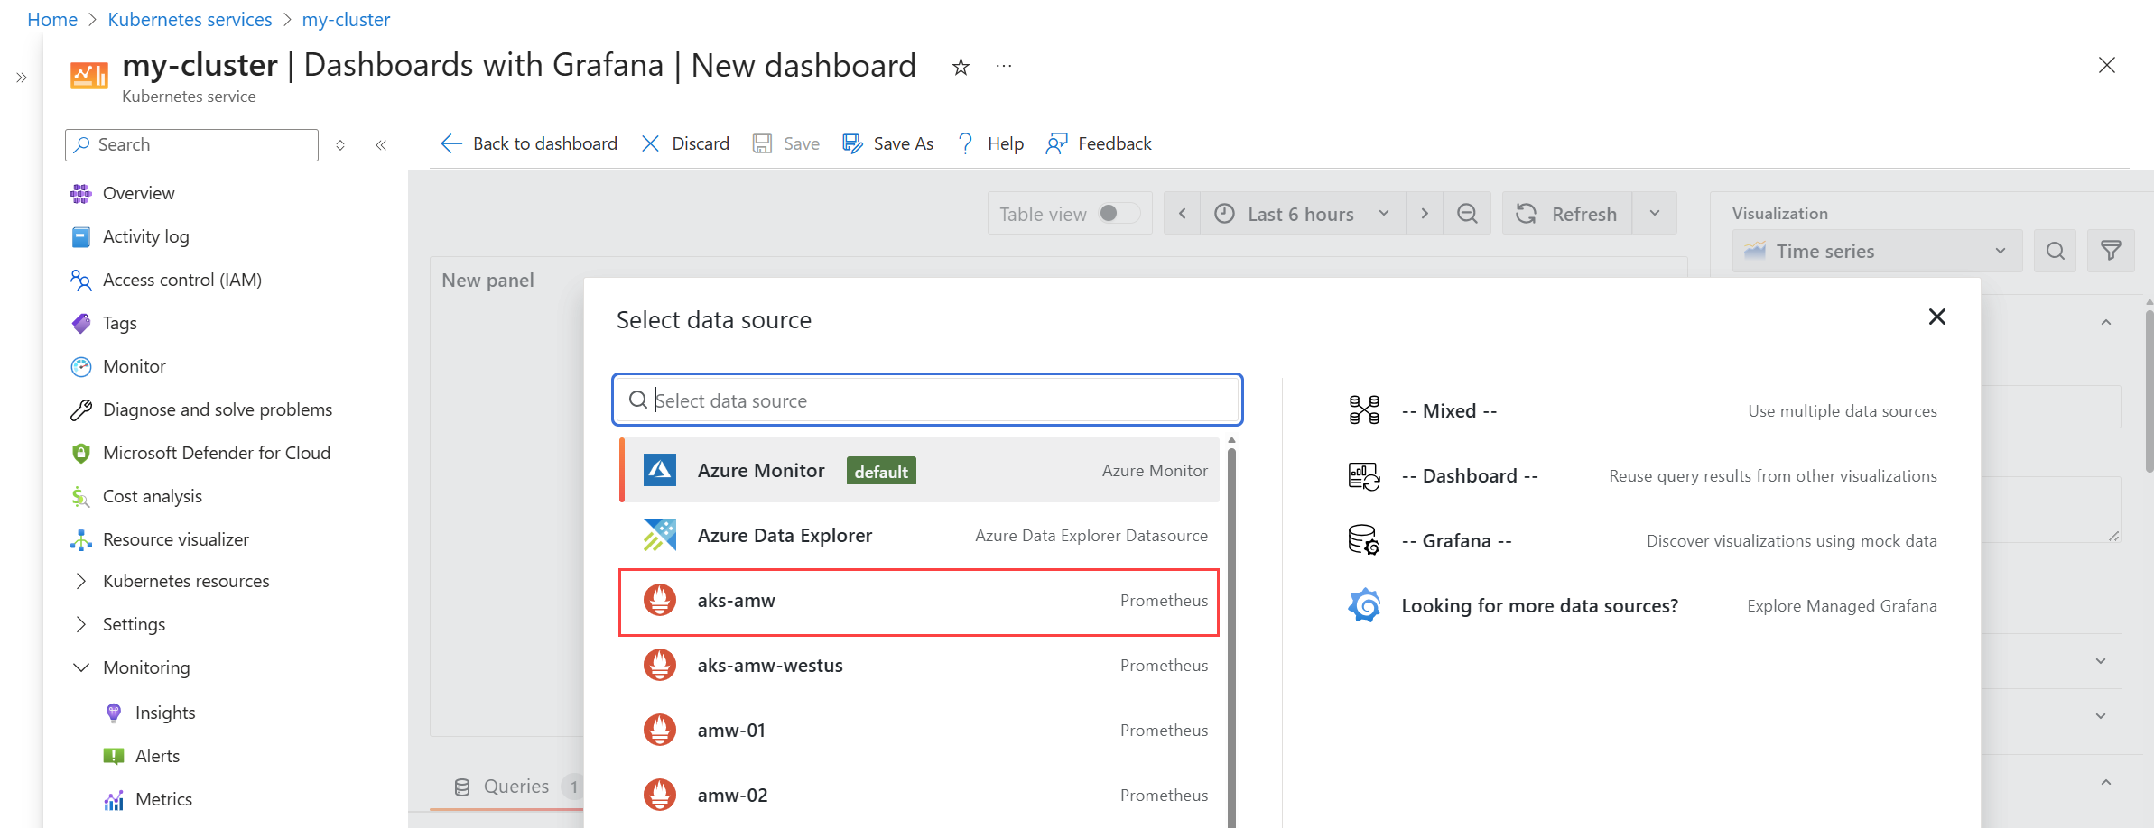Viewport: 2154px width, 828px height.
Task: Open Insights in the sidebar menu
Action: coord(165,713)
